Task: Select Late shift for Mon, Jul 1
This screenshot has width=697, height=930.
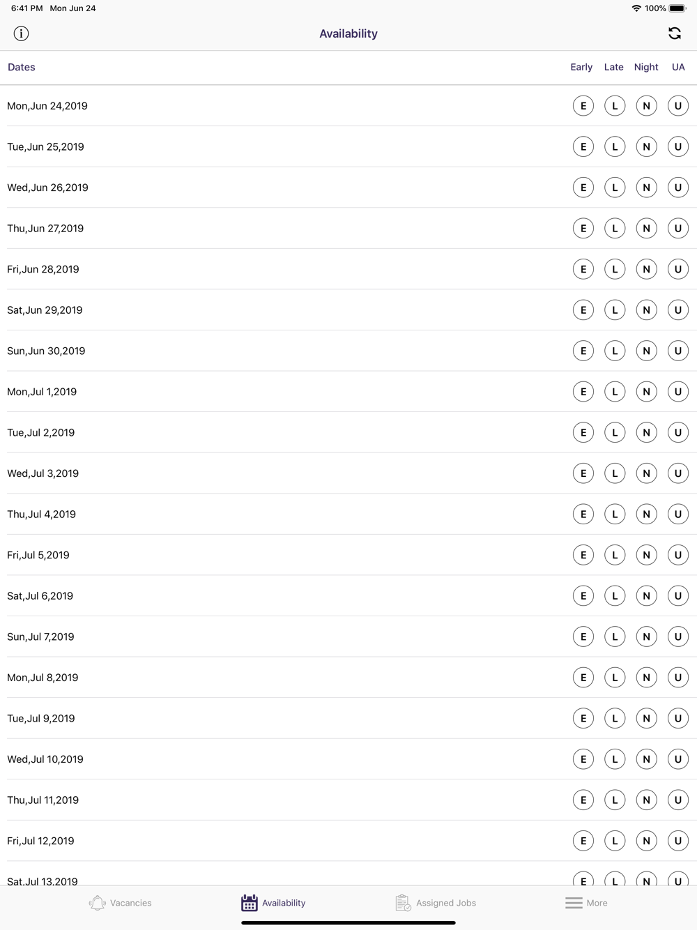Action: point(615,392)
